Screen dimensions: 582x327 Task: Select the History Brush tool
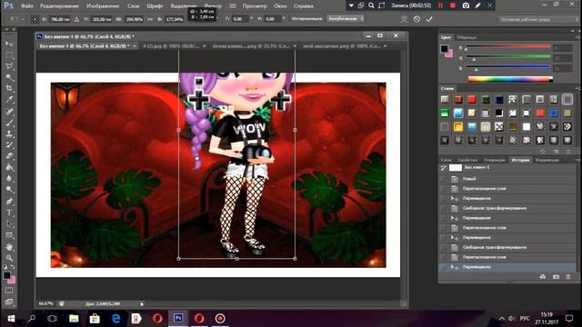pos(9,145)
